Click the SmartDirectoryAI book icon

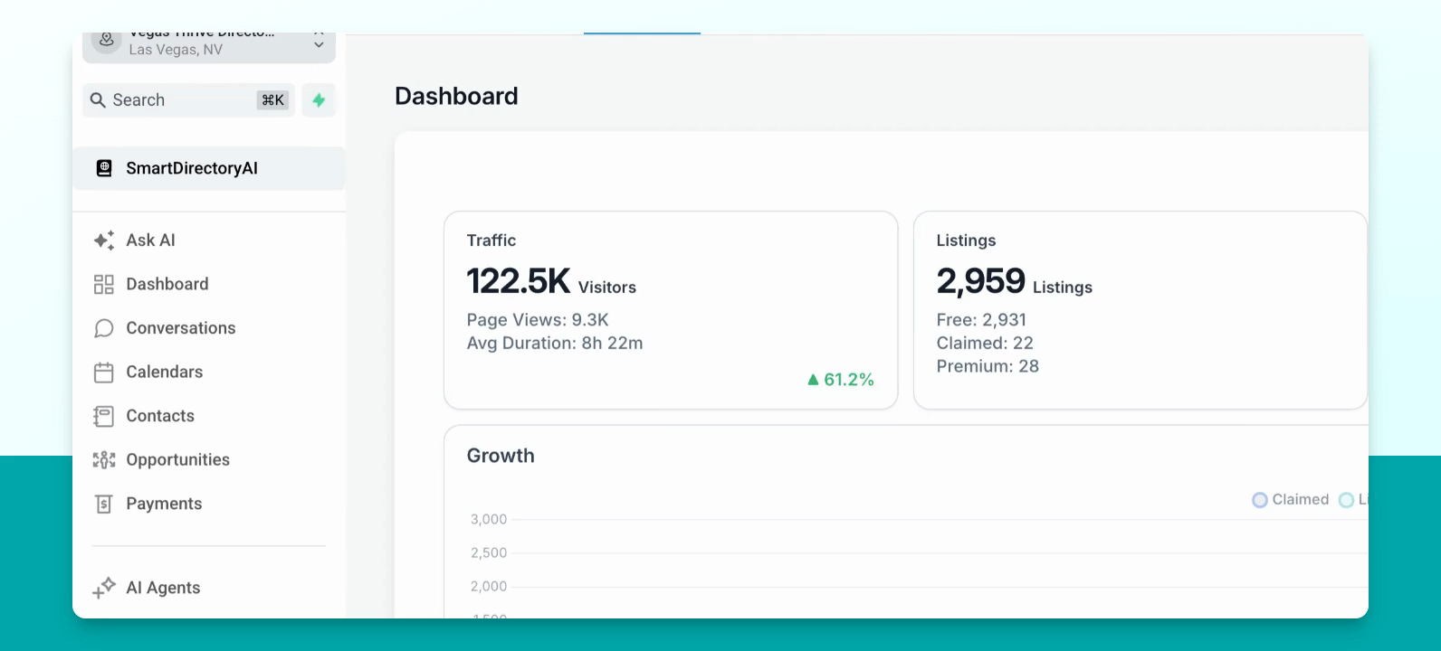(x=104, y=168)
